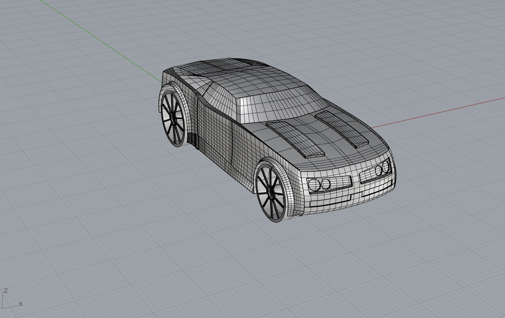Click the world axes icon in the corner
Image resolution: width=505 pixels, height=318 pixels.
click(x=12, y=298)
